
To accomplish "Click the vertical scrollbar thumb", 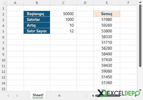I will [140, 36].
